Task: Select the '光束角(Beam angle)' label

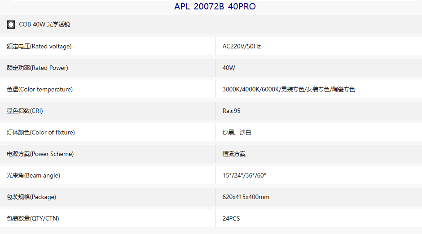Action: coord(33,175)
